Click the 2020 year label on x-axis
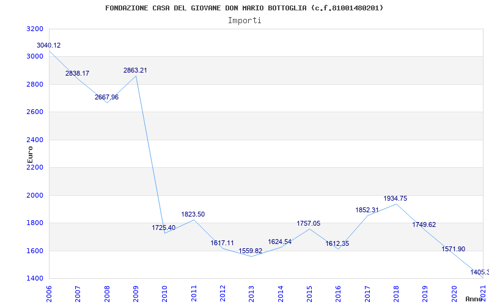This screenshot has height=305, width=489. click(x=454, y=294)
